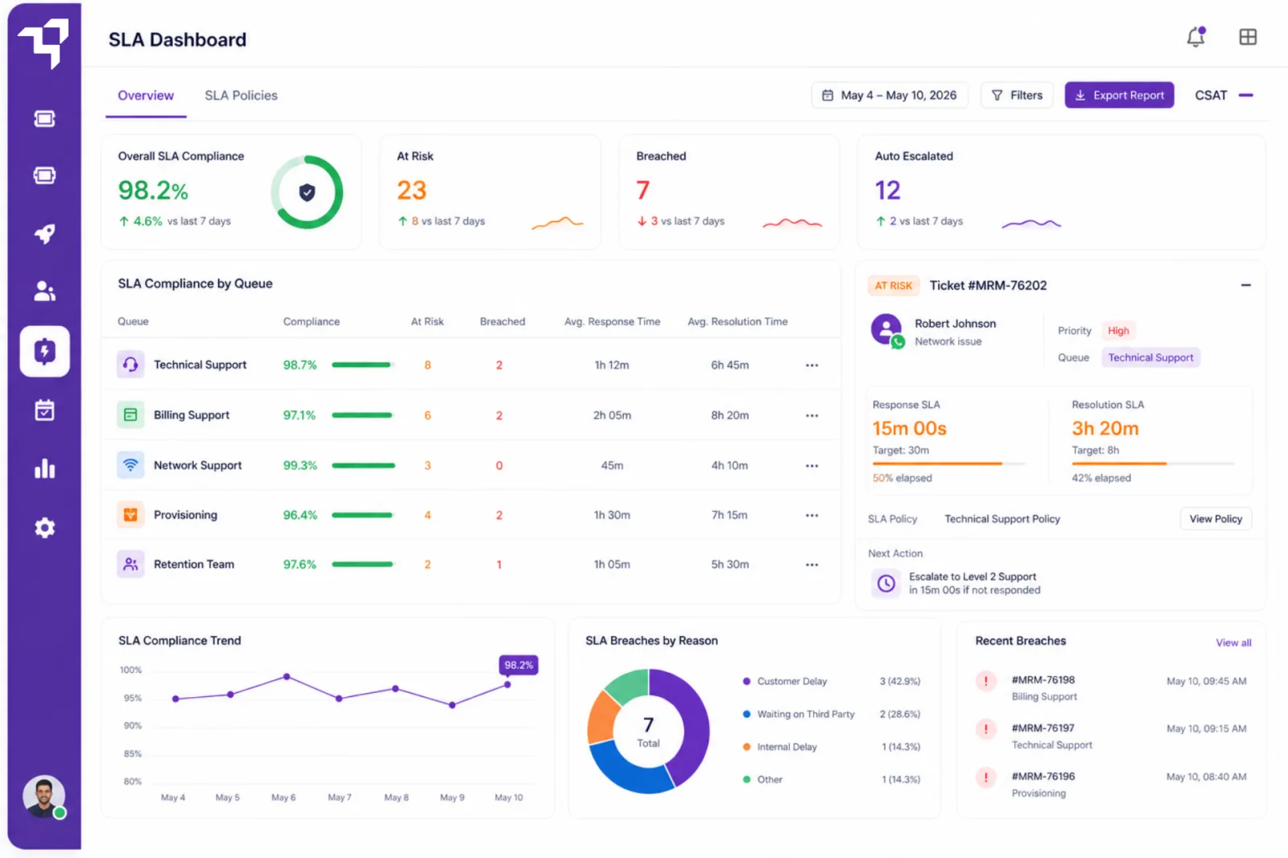The image size is (1288, 858).
Task: Click the Other legend entry
Action: click(x=832, y=780)
